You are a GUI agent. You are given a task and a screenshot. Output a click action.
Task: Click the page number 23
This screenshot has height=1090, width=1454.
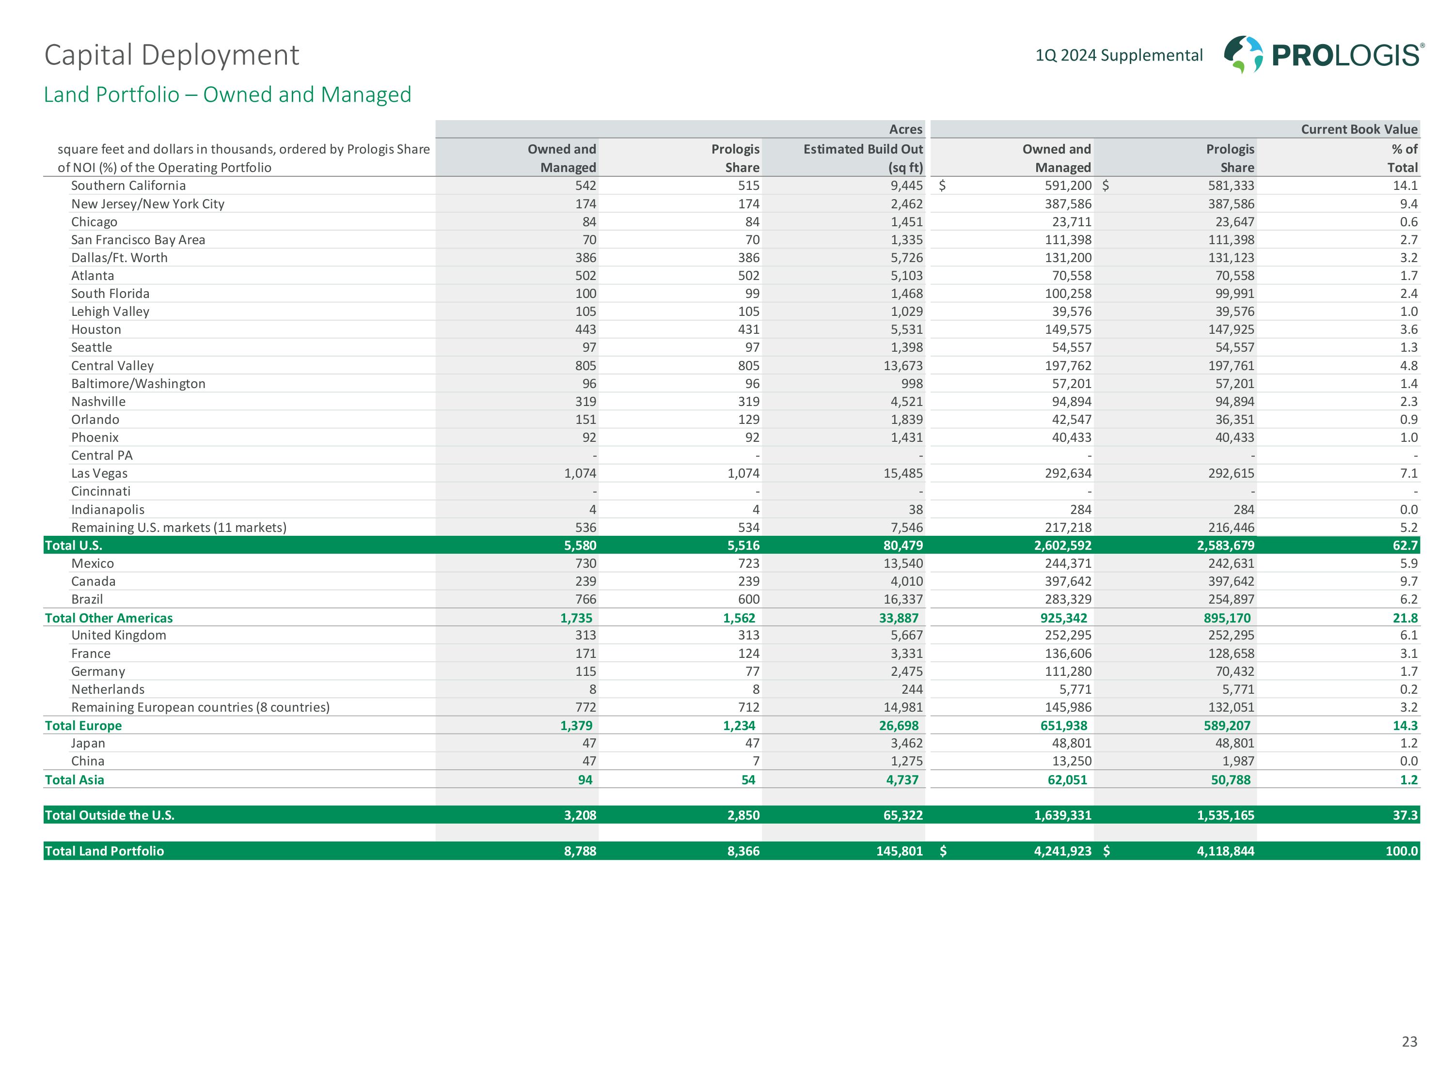(x=1408, y=1042)
